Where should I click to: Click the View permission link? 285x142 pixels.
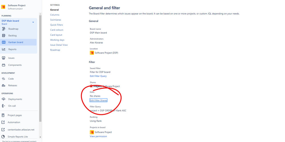tap(98, 136)
